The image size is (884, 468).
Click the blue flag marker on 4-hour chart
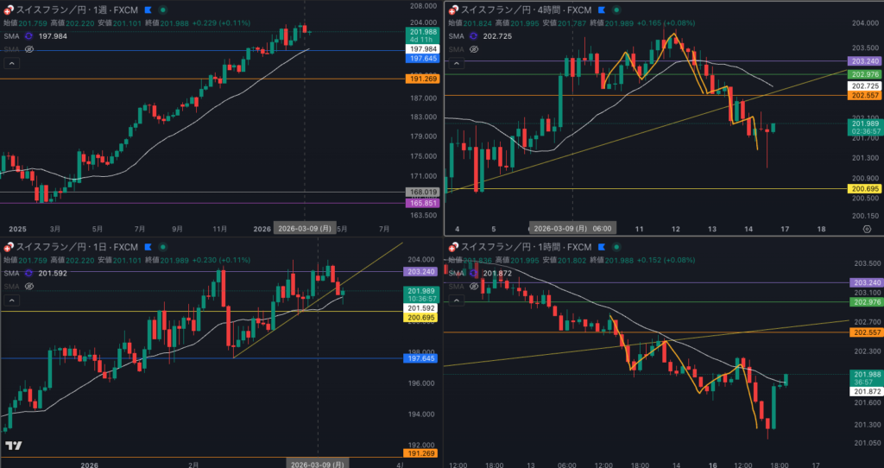pyautogui.click(x=602, y=10)
